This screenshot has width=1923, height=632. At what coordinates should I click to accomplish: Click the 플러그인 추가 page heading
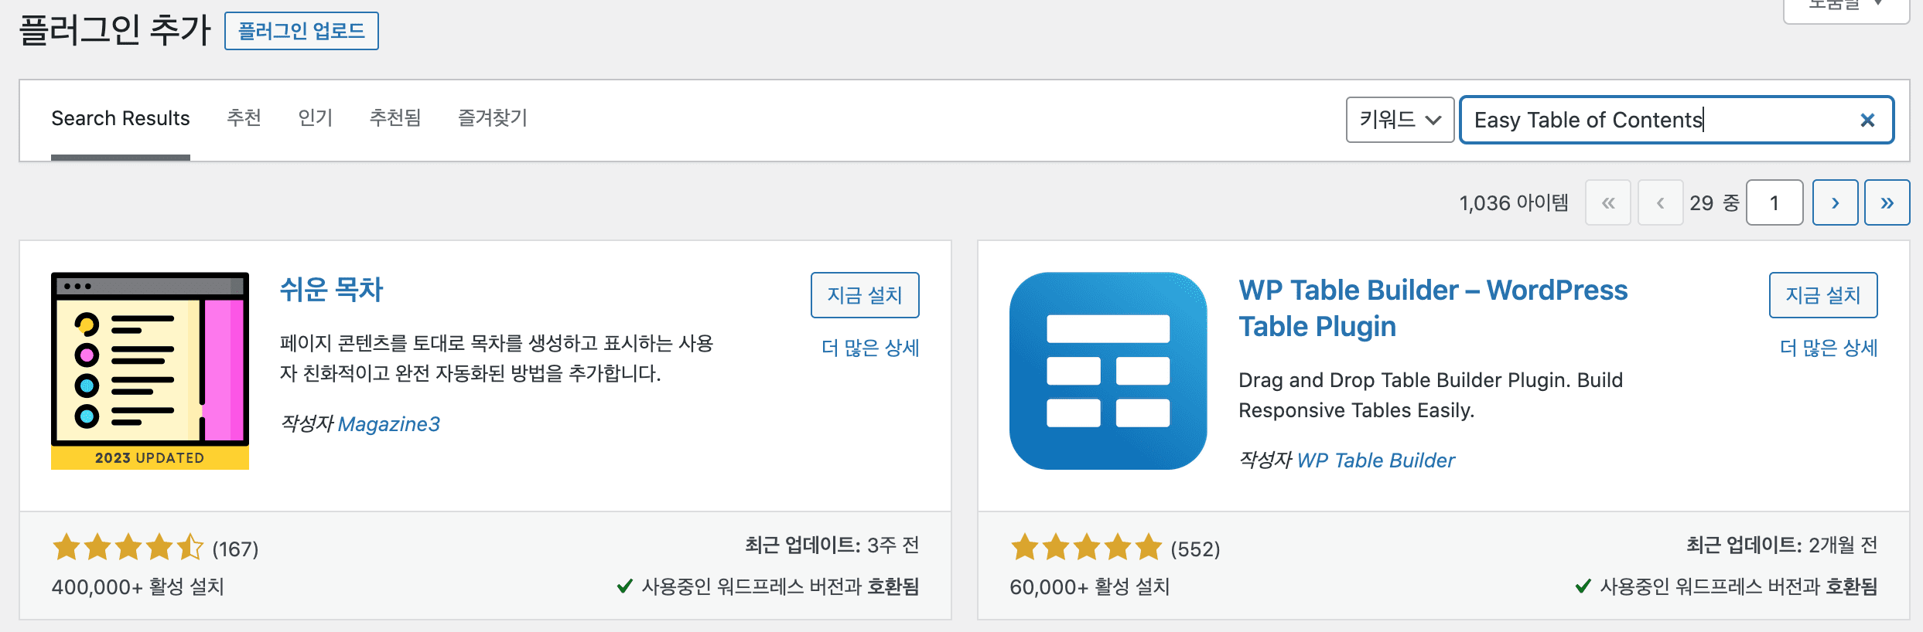point(114,31)
